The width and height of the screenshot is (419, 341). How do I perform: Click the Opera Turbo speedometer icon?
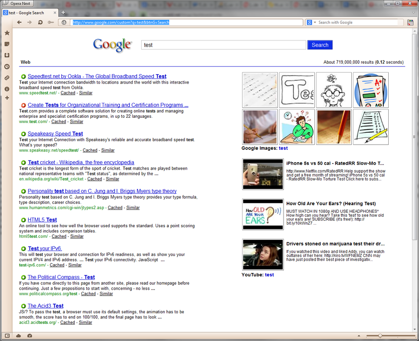coord(29,336)
